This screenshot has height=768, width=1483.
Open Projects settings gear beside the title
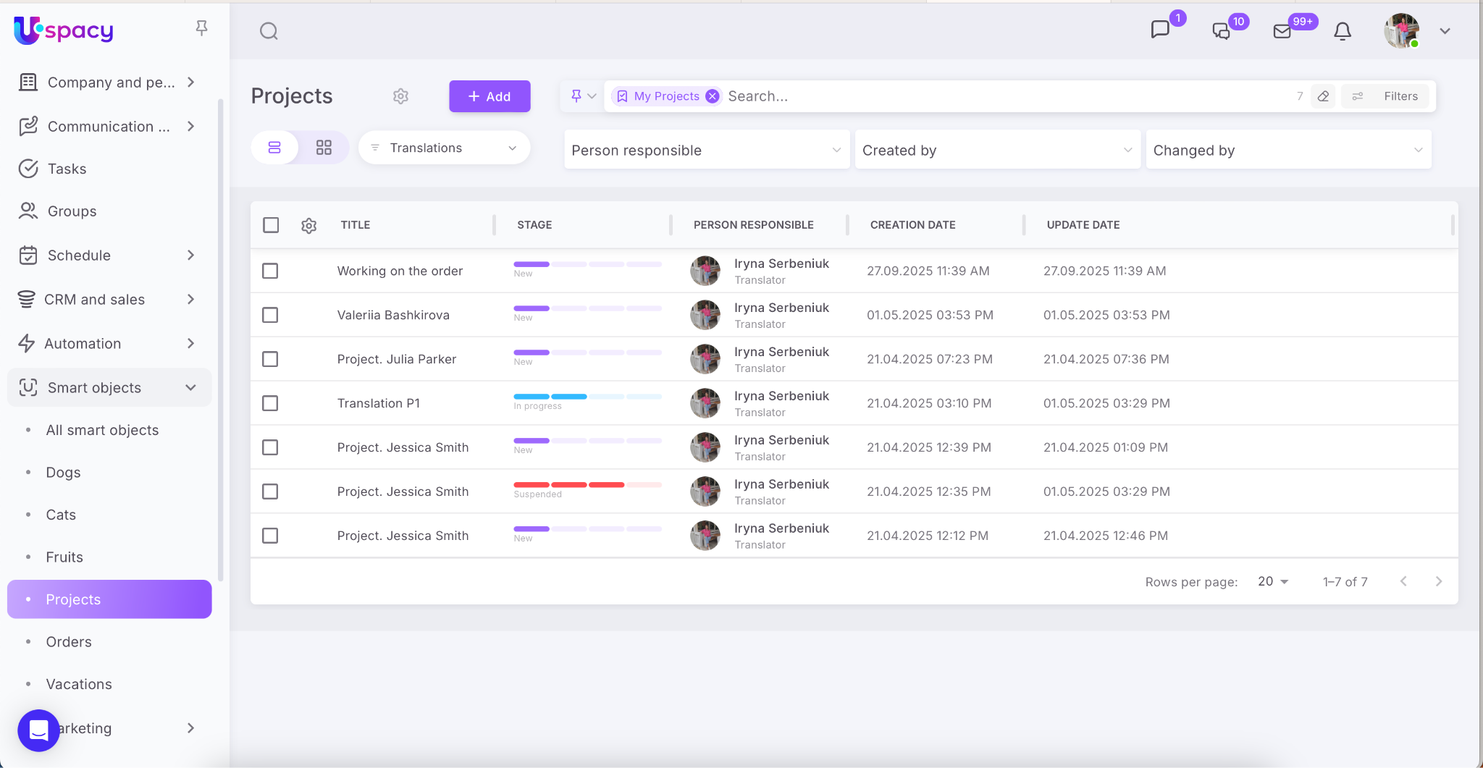400,96
